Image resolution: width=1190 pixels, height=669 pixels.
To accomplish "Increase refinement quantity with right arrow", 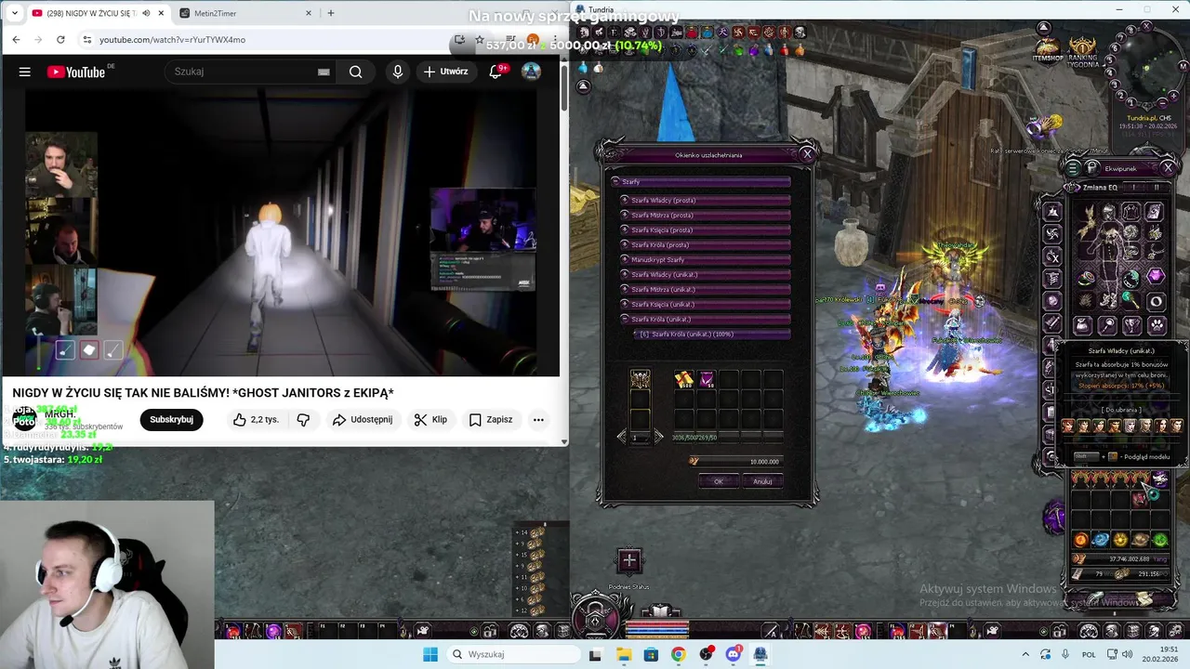I will point(658,437).
